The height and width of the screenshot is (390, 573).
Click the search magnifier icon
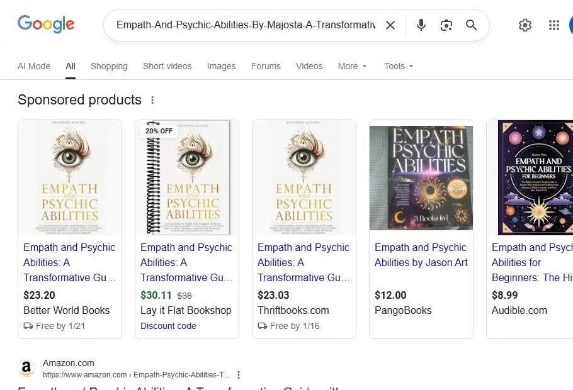tap(471, 25)
